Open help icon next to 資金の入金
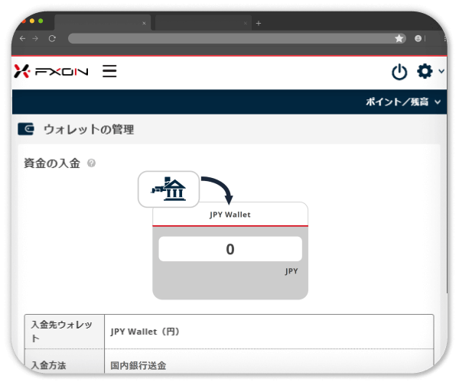The width and height of the screenshot is (459, 385). (91, 163)
